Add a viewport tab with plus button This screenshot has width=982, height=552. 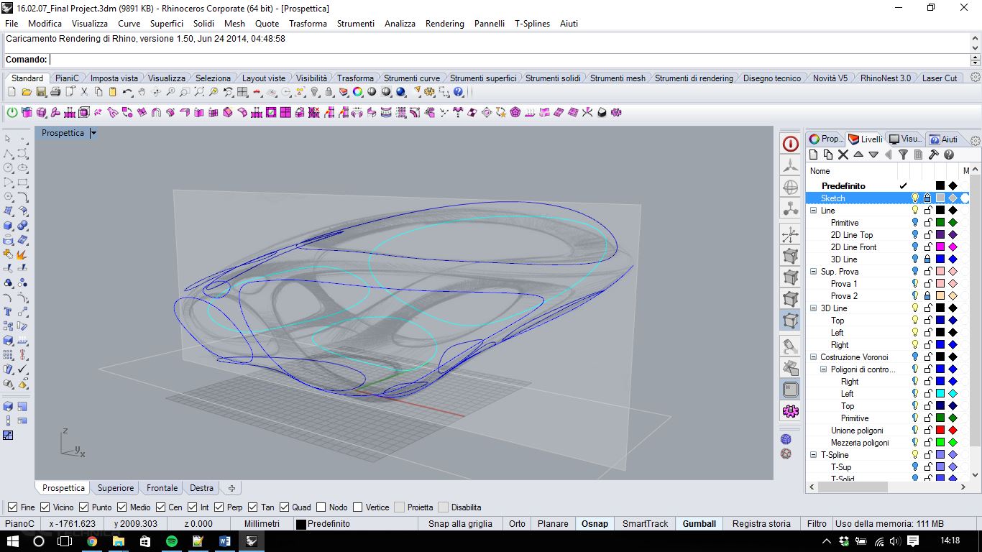[231, 489]
